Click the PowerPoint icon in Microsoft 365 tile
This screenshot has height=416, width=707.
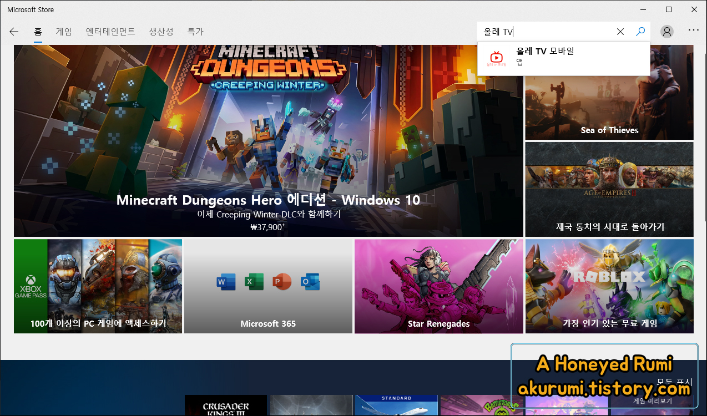pos(282,282)
